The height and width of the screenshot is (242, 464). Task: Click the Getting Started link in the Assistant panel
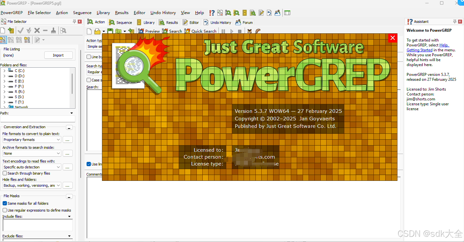click(x=419, y=50)
